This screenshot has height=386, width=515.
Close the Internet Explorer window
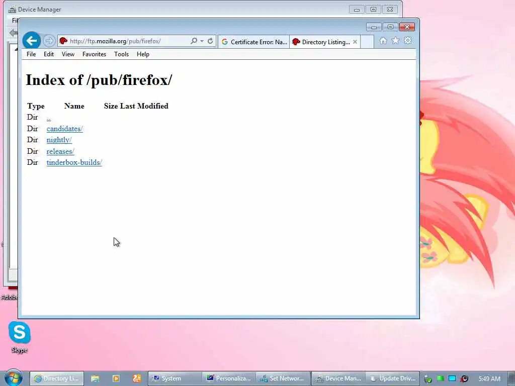(407, 27)
